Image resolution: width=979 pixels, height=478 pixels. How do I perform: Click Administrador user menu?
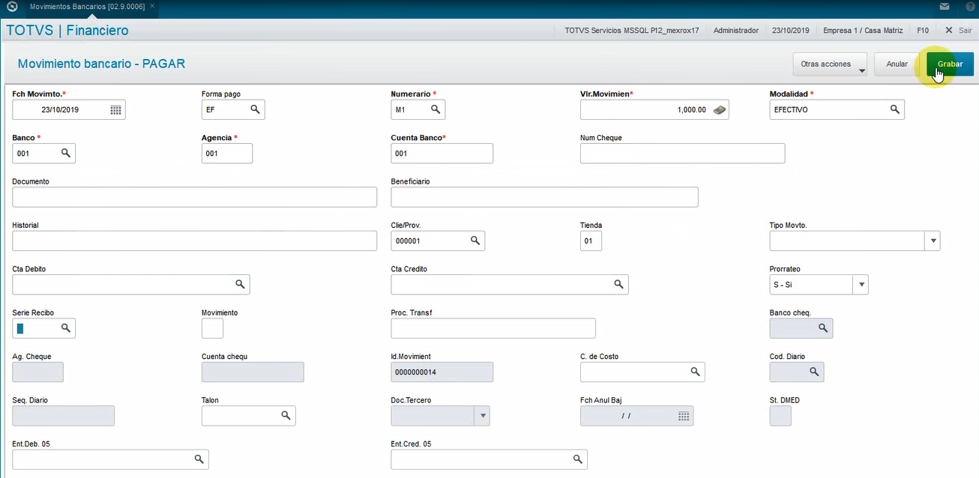(x=737, y=31)
